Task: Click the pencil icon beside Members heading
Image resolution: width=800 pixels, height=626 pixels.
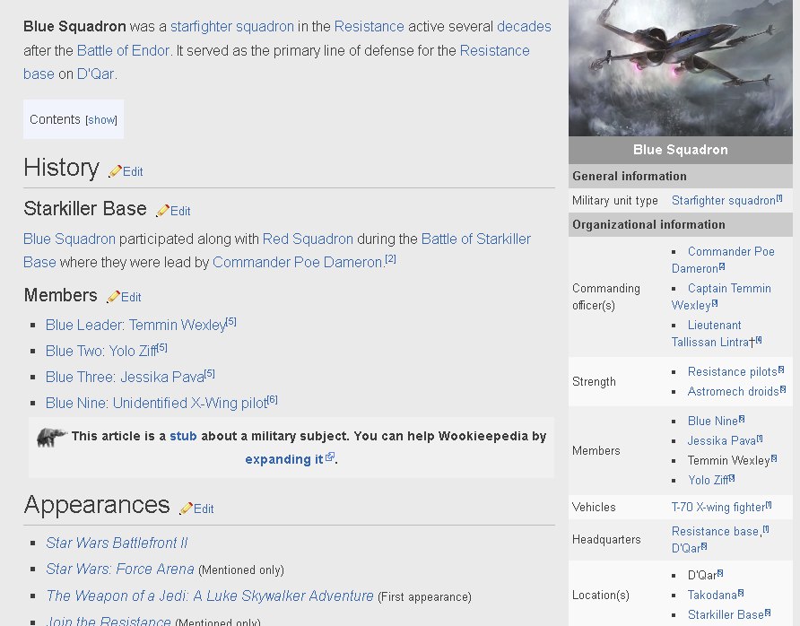Action: [x=113, y=297]
